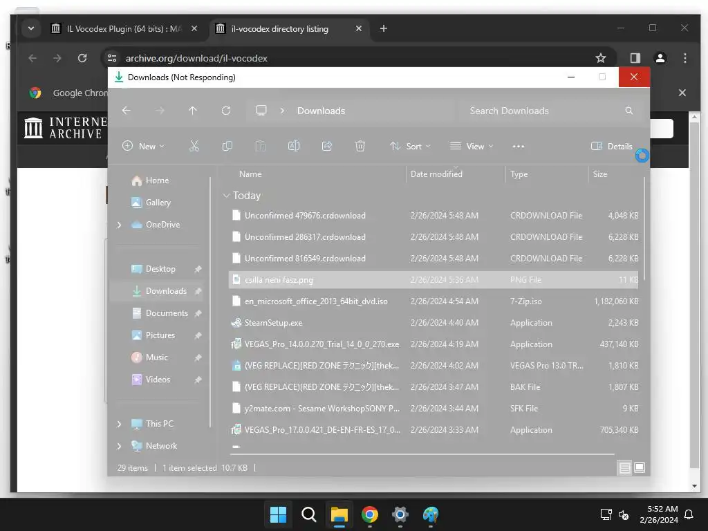The width and height of the screenshot is (708, 531).
Task: Expand Network in the navigation pane
Action: (x=119, y=446)
